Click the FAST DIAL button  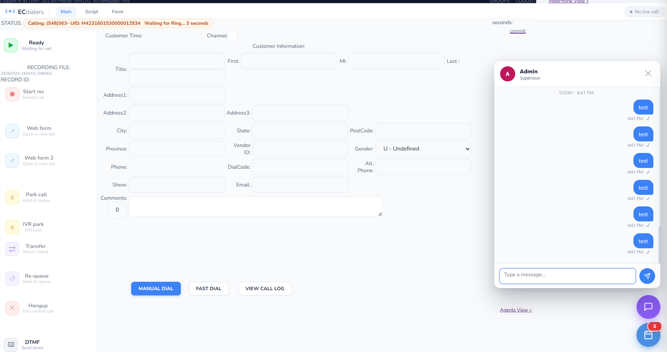209,288
